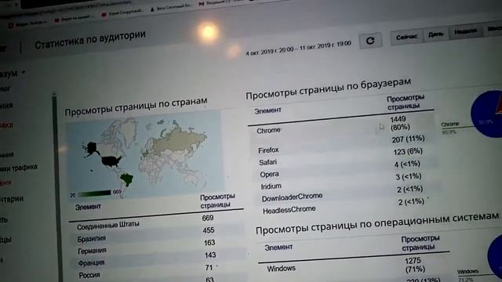Select the "Неделя" time range tab
The image size is (502, 282).
pyautogui.click(x=465, y=31)
